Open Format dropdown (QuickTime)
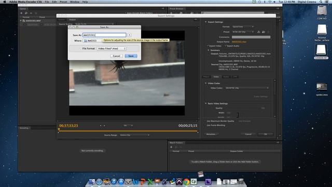 (x=243, y=26)
